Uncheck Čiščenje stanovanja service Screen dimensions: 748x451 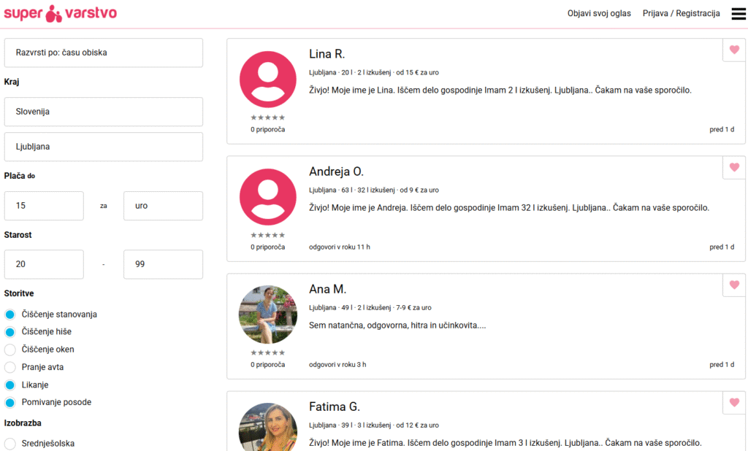(x=10, y=315)
